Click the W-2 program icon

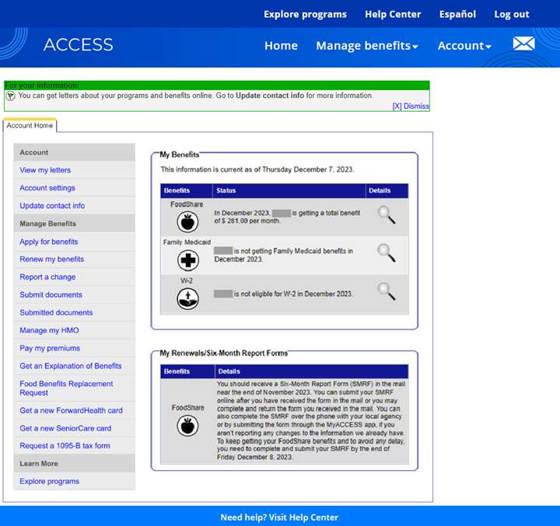[x=187, y=298]
